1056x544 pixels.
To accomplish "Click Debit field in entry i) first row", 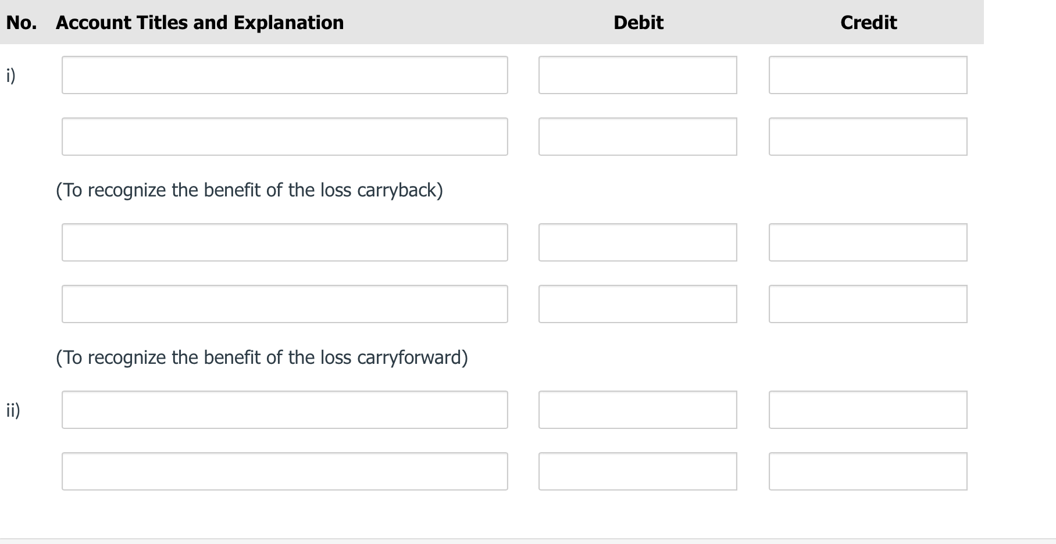I will point(637,75).
